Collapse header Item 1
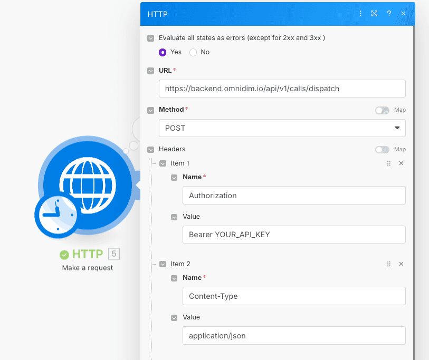429x360 pixels. tap(163, 163)
